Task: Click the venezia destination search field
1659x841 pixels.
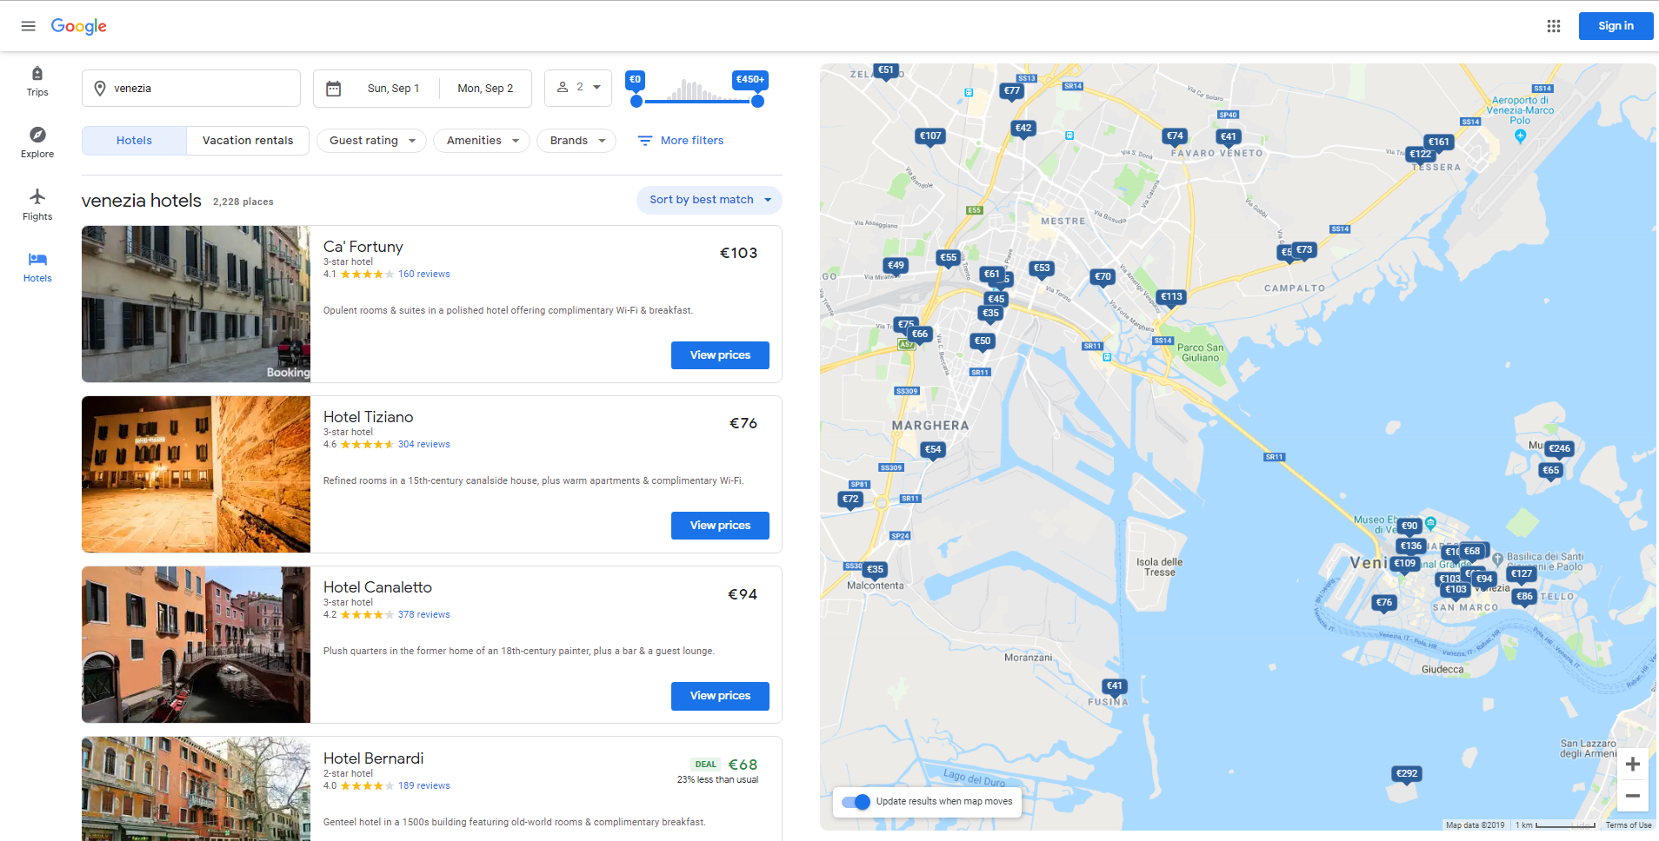Action: click(191, 89)
